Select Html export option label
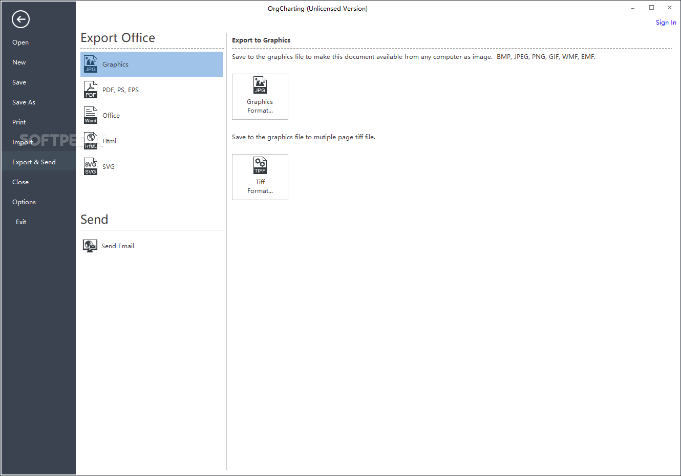The image size is (681, 476). click(109, 141)
